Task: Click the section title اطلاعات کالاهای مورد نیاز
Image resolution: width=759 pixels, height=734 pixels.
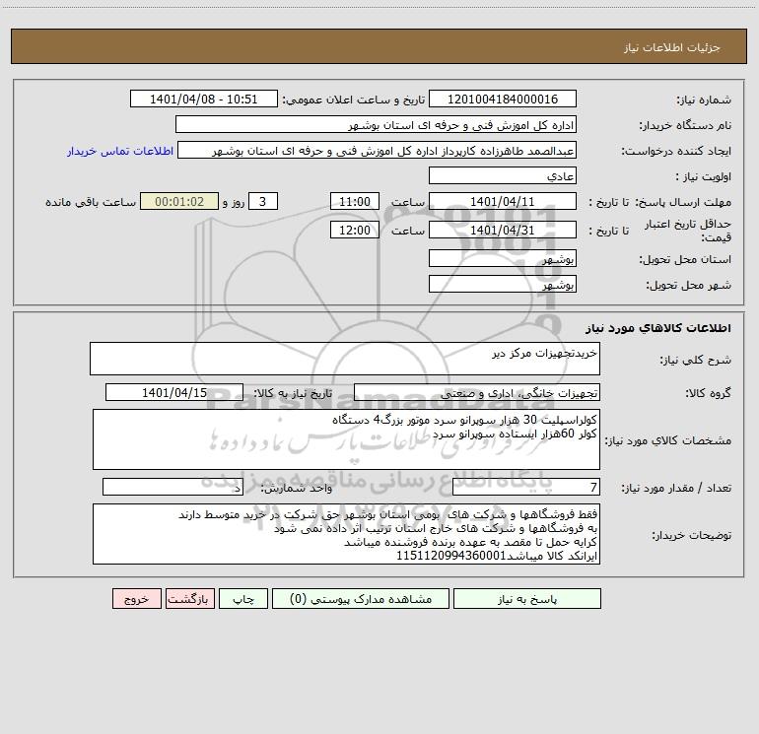Action: pyautogui.click(x=658, y=328)
